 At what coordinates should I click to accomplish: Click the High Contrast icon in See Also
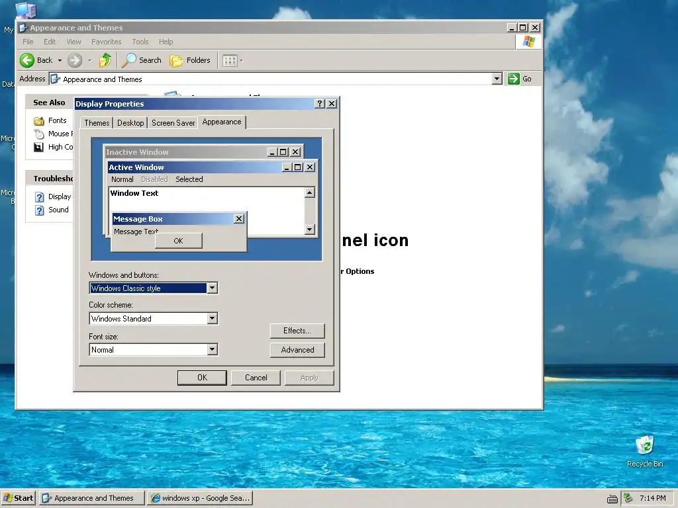(x=39, y=148)
